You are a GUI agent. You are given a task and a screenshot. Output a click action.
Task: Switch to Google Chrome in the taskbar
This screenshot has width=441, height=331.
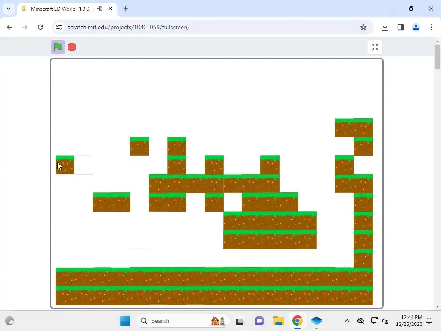click(298, 321)
